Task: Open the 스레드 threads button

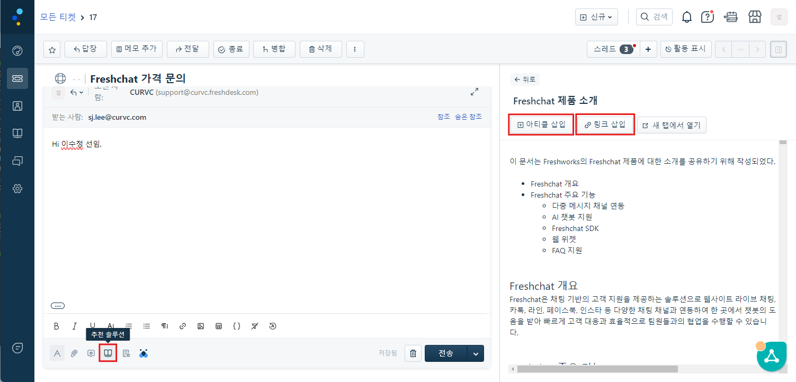Action: click(x=613, y=49)
